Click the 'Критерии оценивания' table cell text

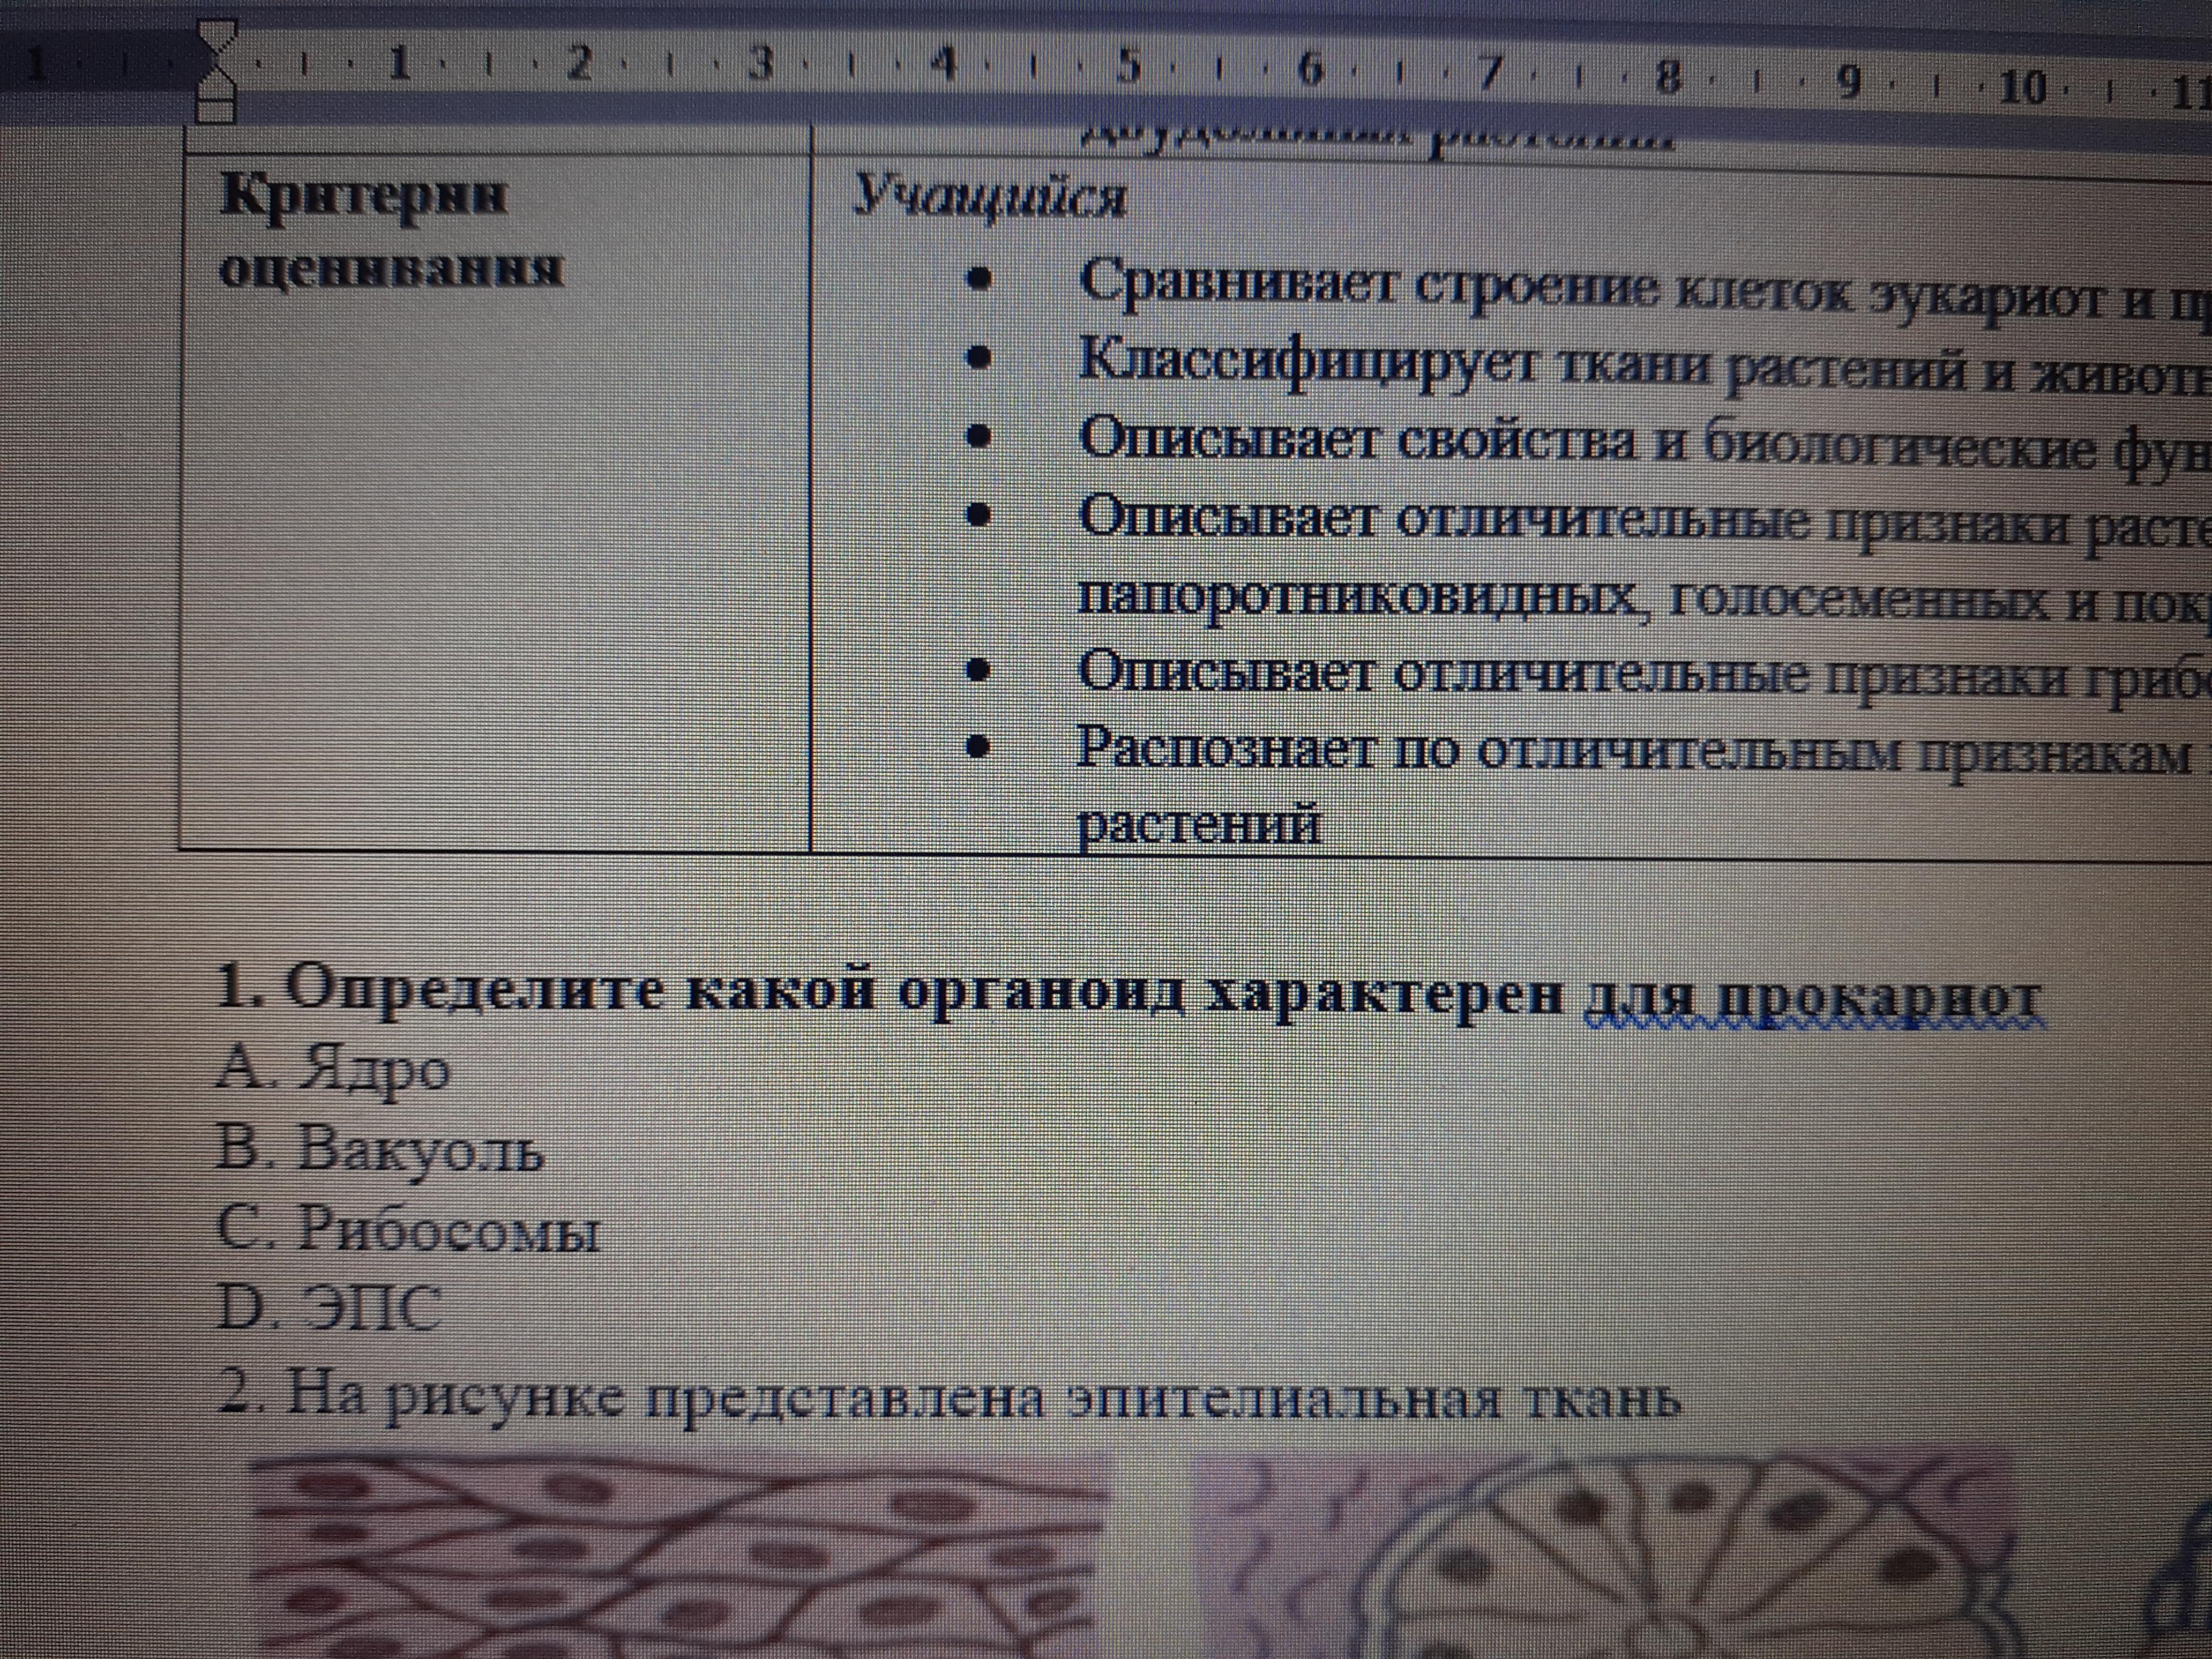click(x=390, y=231)
